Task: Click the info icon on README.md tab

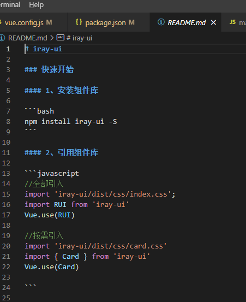Action: pyautogui.click(x=161, y=22)
